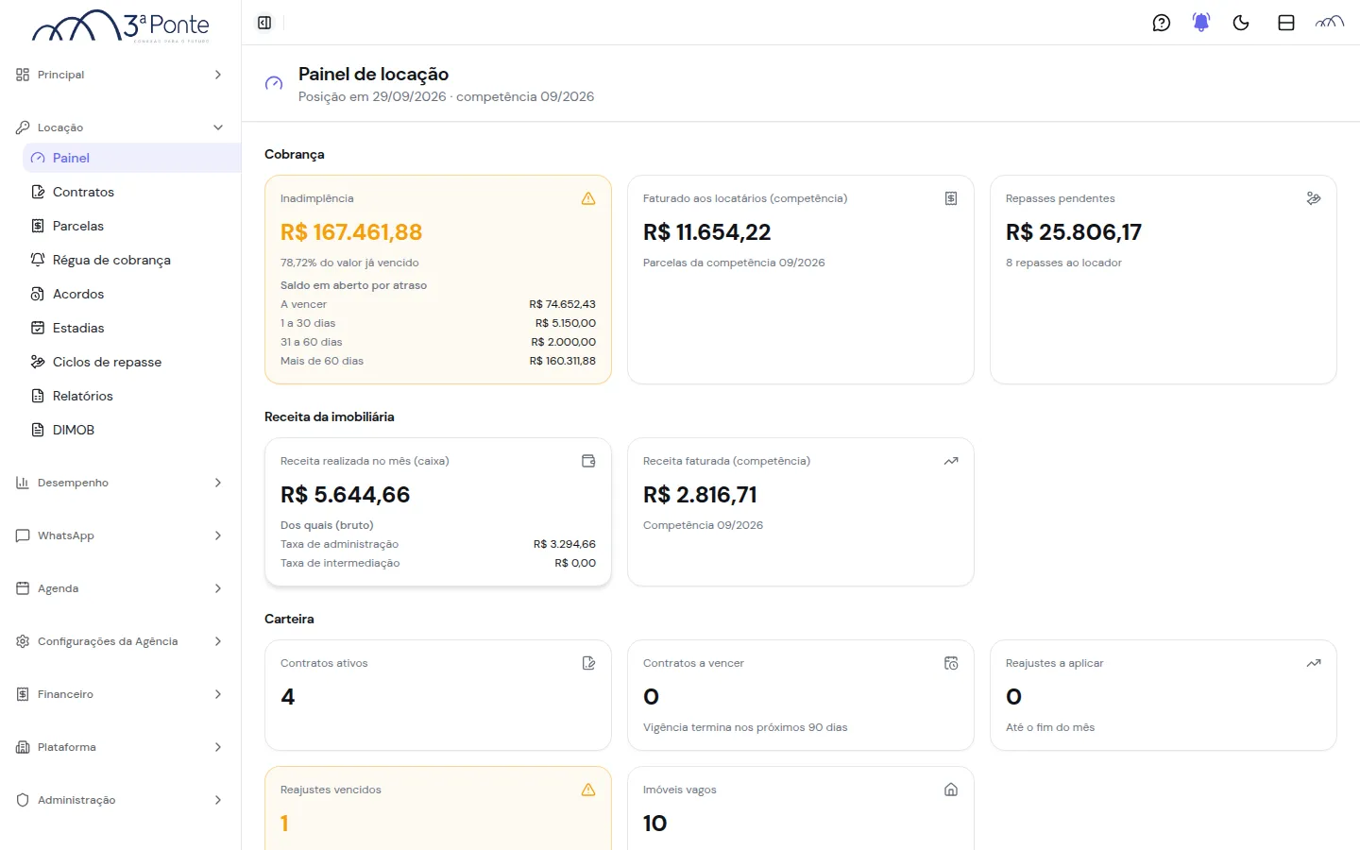Open the account logo menu at top right
Screen dimensions: 1360x850
coord(1330,23)
